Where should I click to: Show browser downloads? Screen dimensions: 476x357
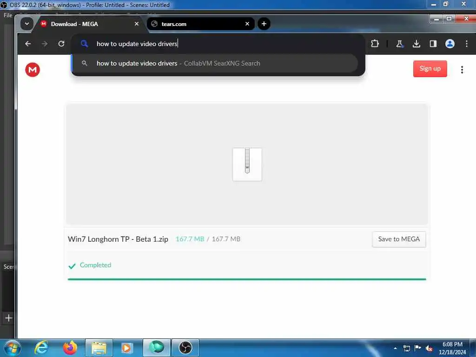point(416,44)
